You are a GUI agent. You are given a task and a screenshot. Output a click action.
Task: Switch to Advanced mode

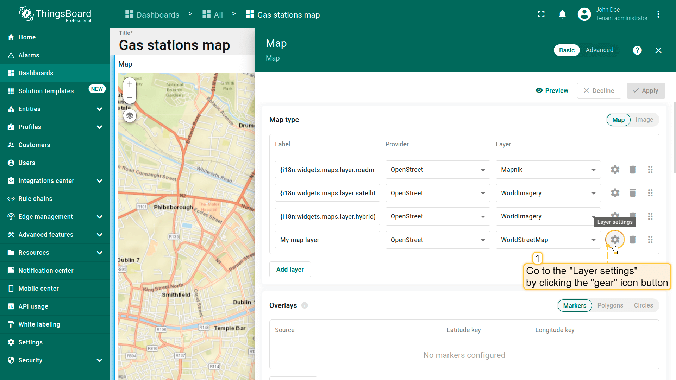(599, 50)
